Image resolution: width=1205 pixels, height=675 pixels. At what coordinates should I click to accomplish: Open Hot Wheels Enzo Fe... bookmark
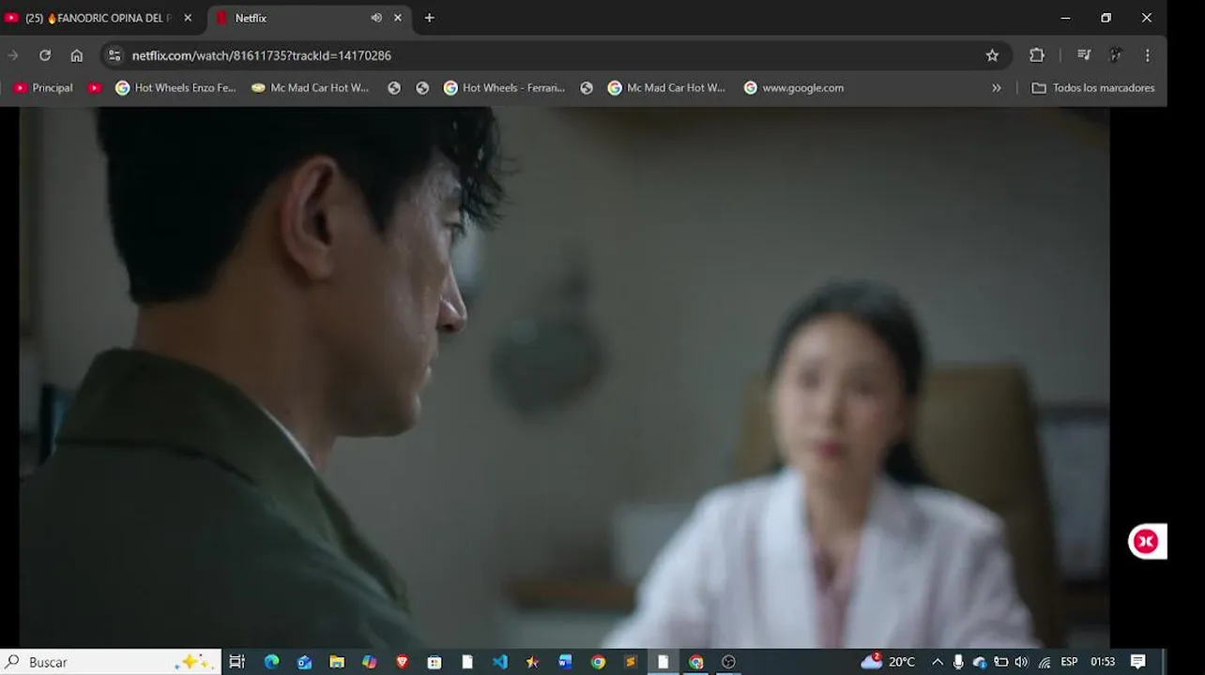coord(175,87)
